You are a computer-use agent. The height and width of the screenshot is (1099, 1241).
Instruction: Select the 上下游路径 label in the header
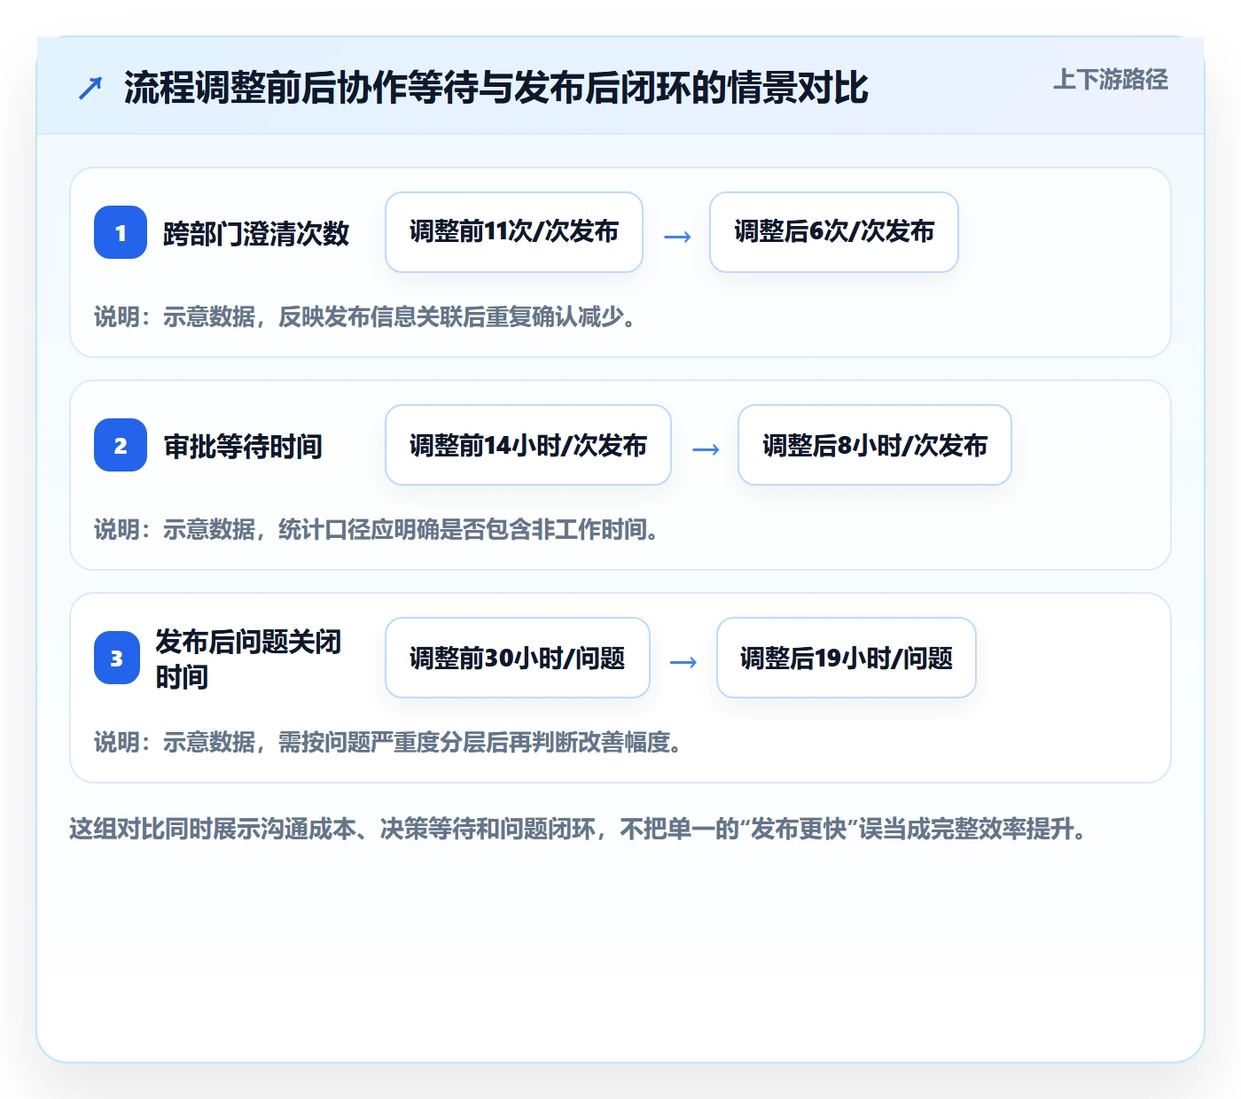(x=1111, y=80)
